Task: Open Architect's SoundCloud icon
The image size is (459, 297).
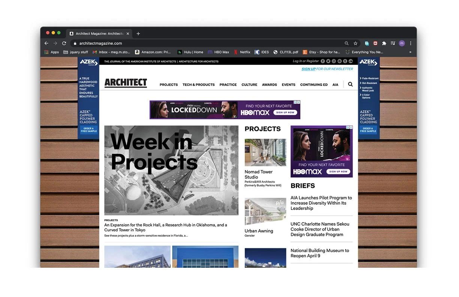Action: click(x=351, y=61)
